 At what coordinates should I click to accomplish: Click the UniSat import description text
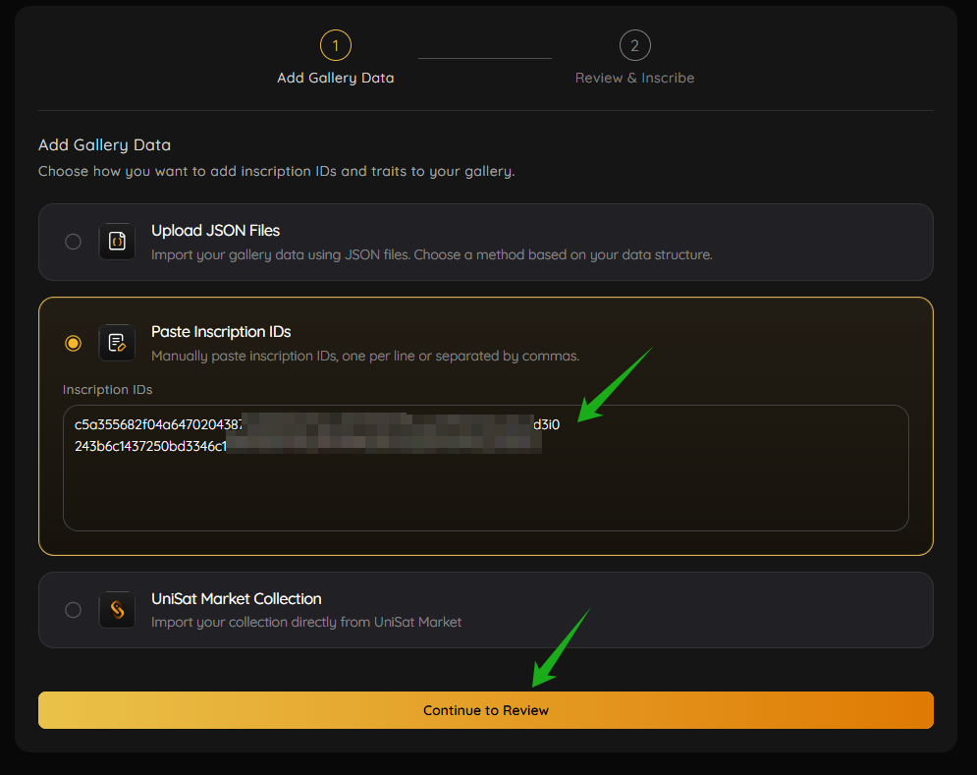(x=305, y=622)
